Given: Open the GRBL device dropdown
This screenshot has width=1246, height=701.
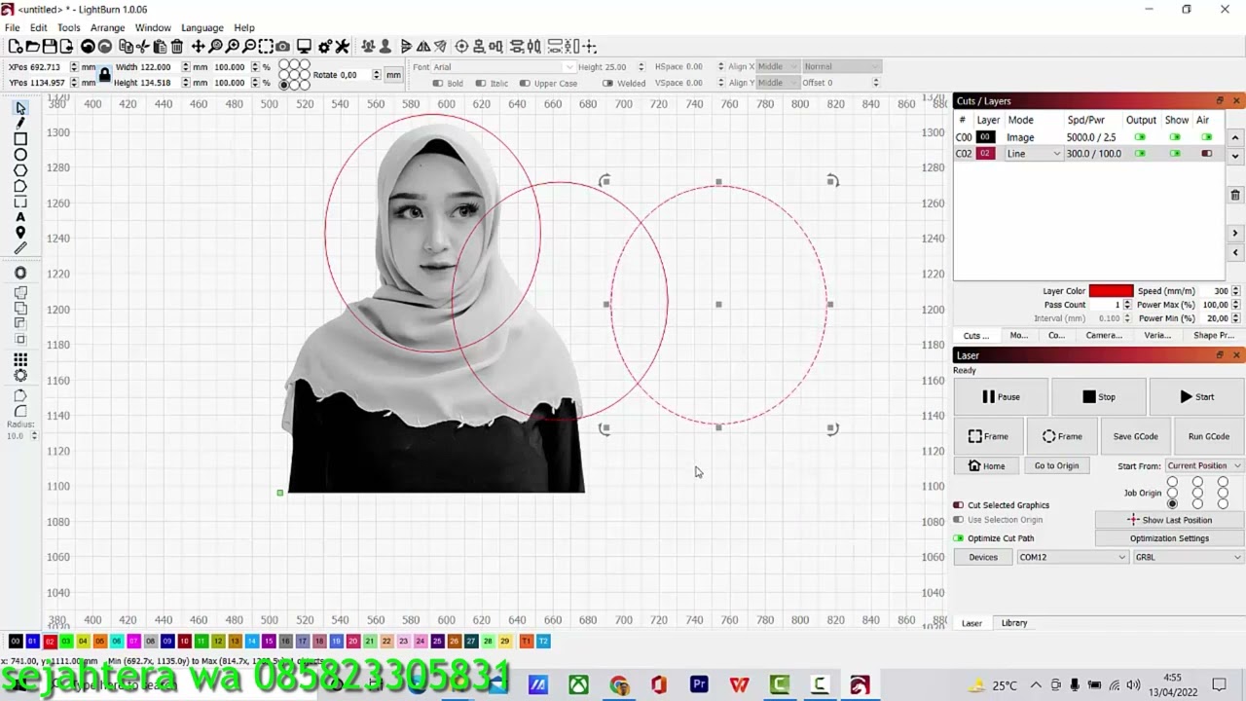Looking at the screenshot, I should pyautogui.click(x=1189, y=557).
